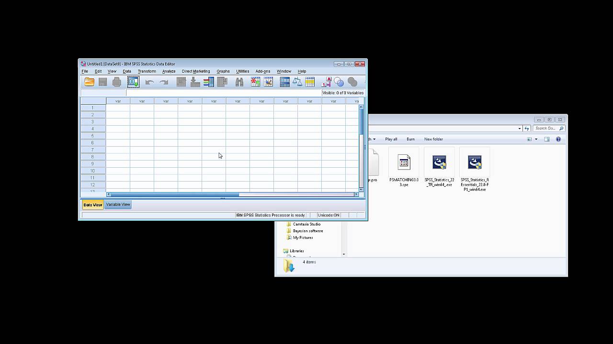Click the vertical scrollbar up arrow in SPSS

tap(361, 107)
